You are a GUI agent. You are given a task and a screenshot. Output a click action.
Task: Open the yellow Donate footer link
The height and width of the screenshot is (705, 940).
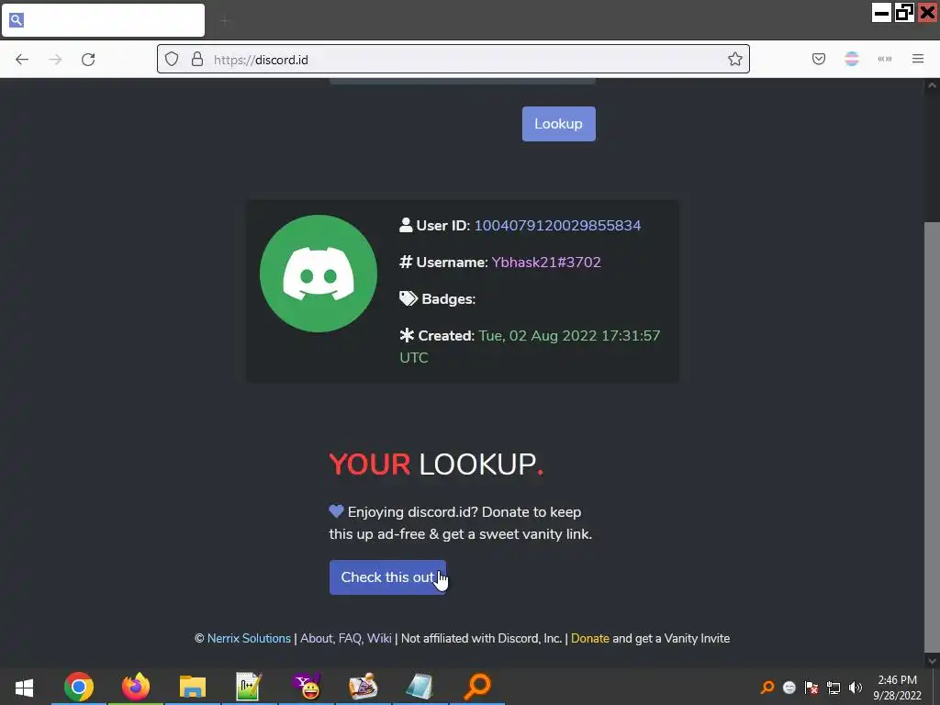(x=590, y=639)
